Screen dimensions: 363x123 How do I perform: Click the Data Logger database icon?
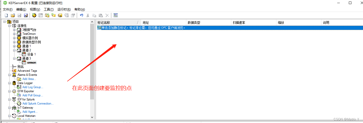(14, 83)
